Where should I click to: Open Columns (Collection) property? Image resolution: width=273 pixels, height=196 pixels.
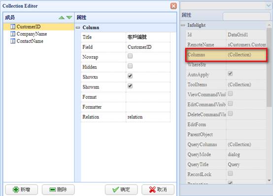(x=226, y=55)
